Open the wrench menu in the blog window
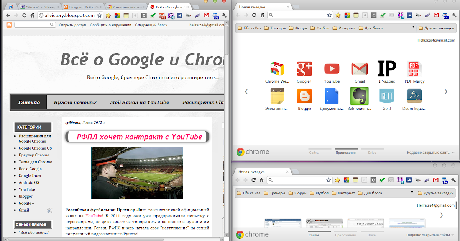 (x=225, y=15)
